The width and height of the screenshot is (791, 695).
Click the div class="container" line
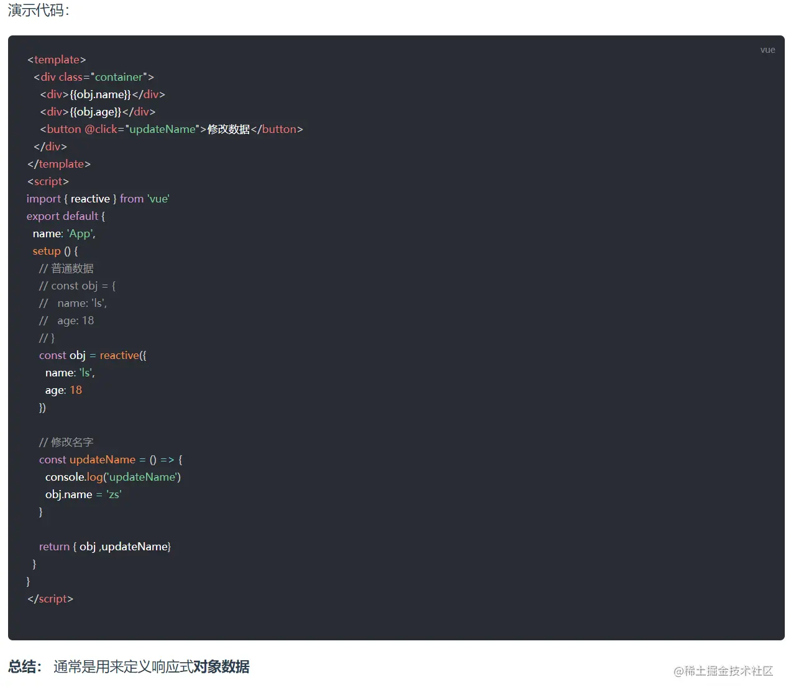coord(94,77)
